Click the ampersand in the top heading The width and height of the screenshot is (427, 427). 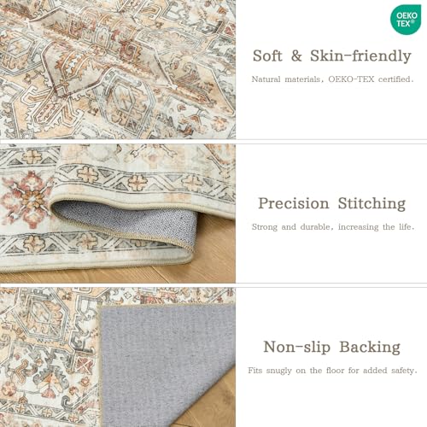coord(296,56)
